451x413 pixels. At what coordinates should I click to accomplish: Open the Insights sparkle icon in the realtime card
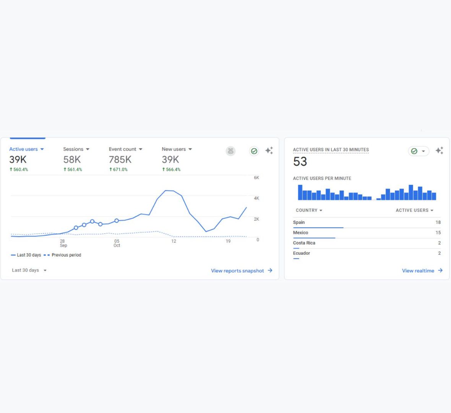pos(439,151)
